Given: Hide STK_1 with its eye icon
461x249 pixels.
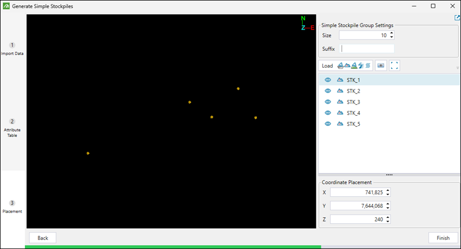Looking at the screenshot, I should click(328, 80).
